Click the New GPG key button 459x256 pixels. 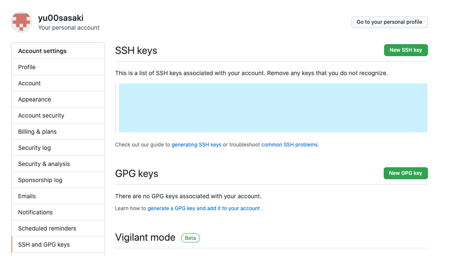(405, 173)
